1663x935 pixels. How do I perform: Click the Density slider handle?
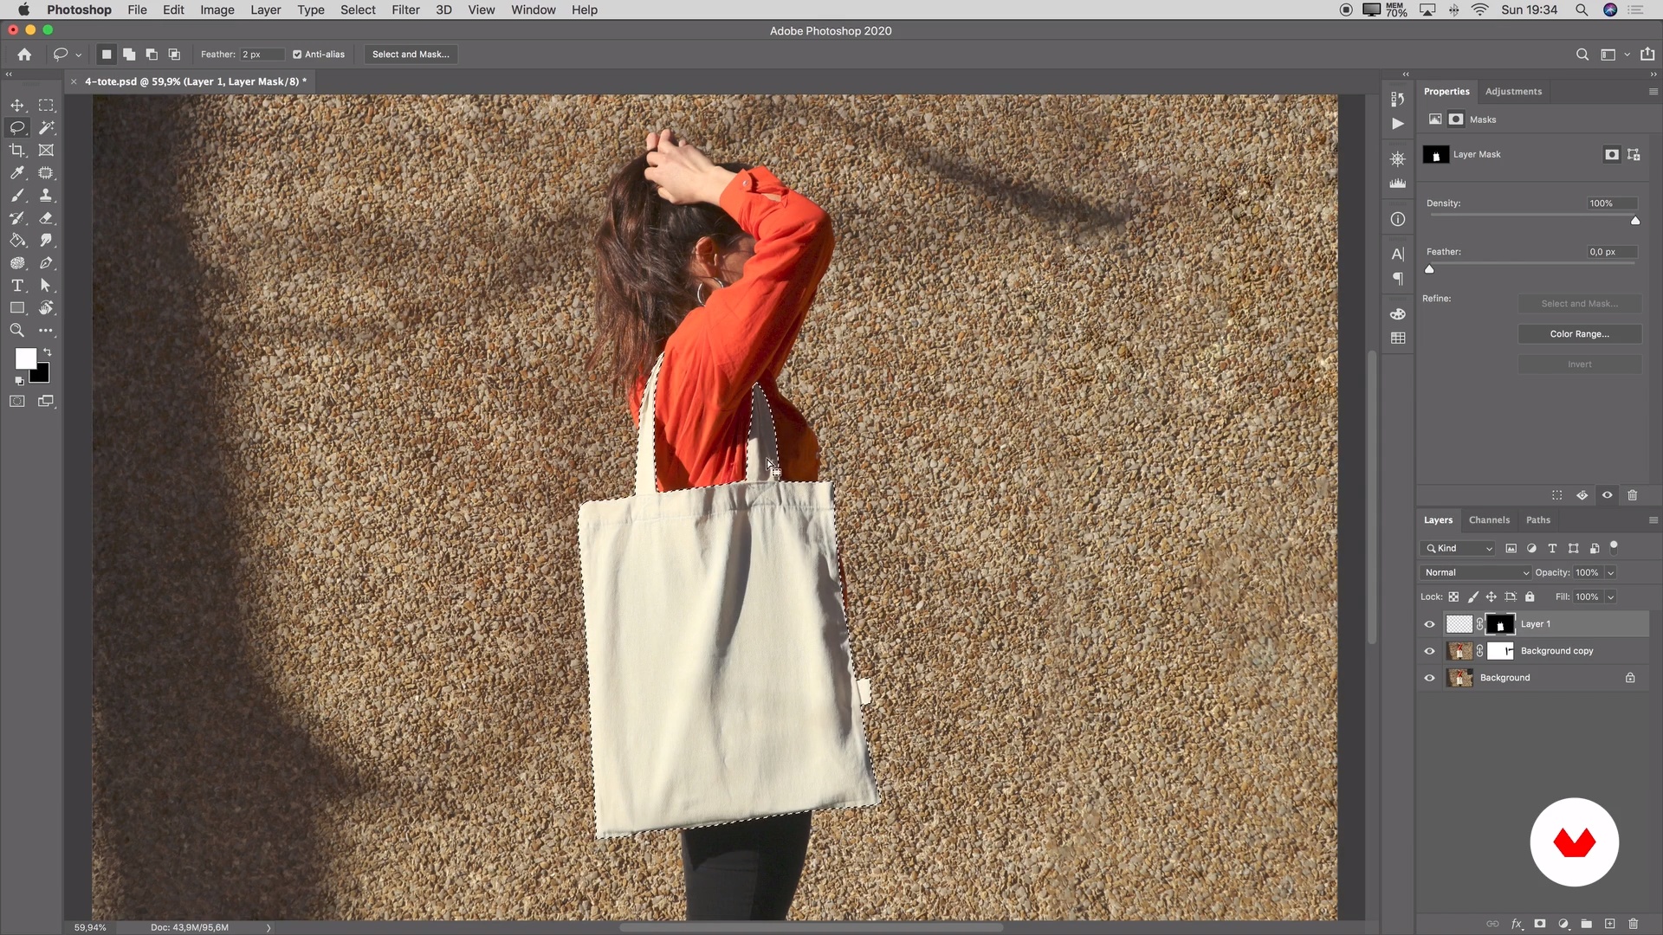tap(1635, 221)
